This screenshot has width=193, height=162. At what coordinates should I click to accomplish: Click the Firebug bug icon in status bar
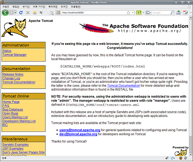[167, 158]
